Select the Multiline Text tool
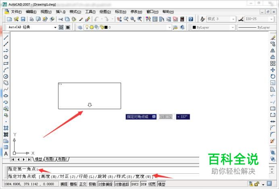 6,154
